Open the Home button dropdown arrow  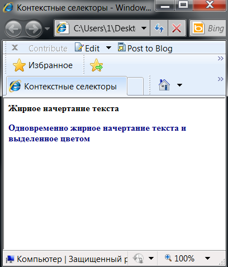[x=179, y=85]
